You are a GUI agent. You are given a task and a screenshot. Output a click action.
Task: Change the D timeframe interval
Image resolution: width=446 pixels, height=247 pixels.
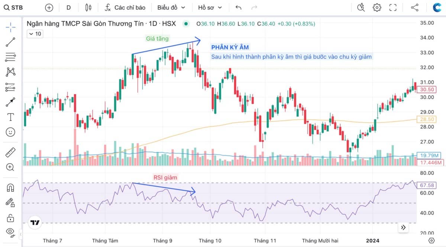69,7
